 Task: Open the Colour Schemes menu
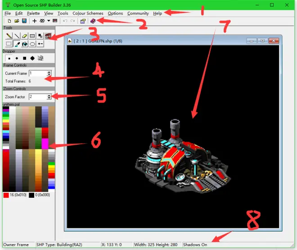88,14
